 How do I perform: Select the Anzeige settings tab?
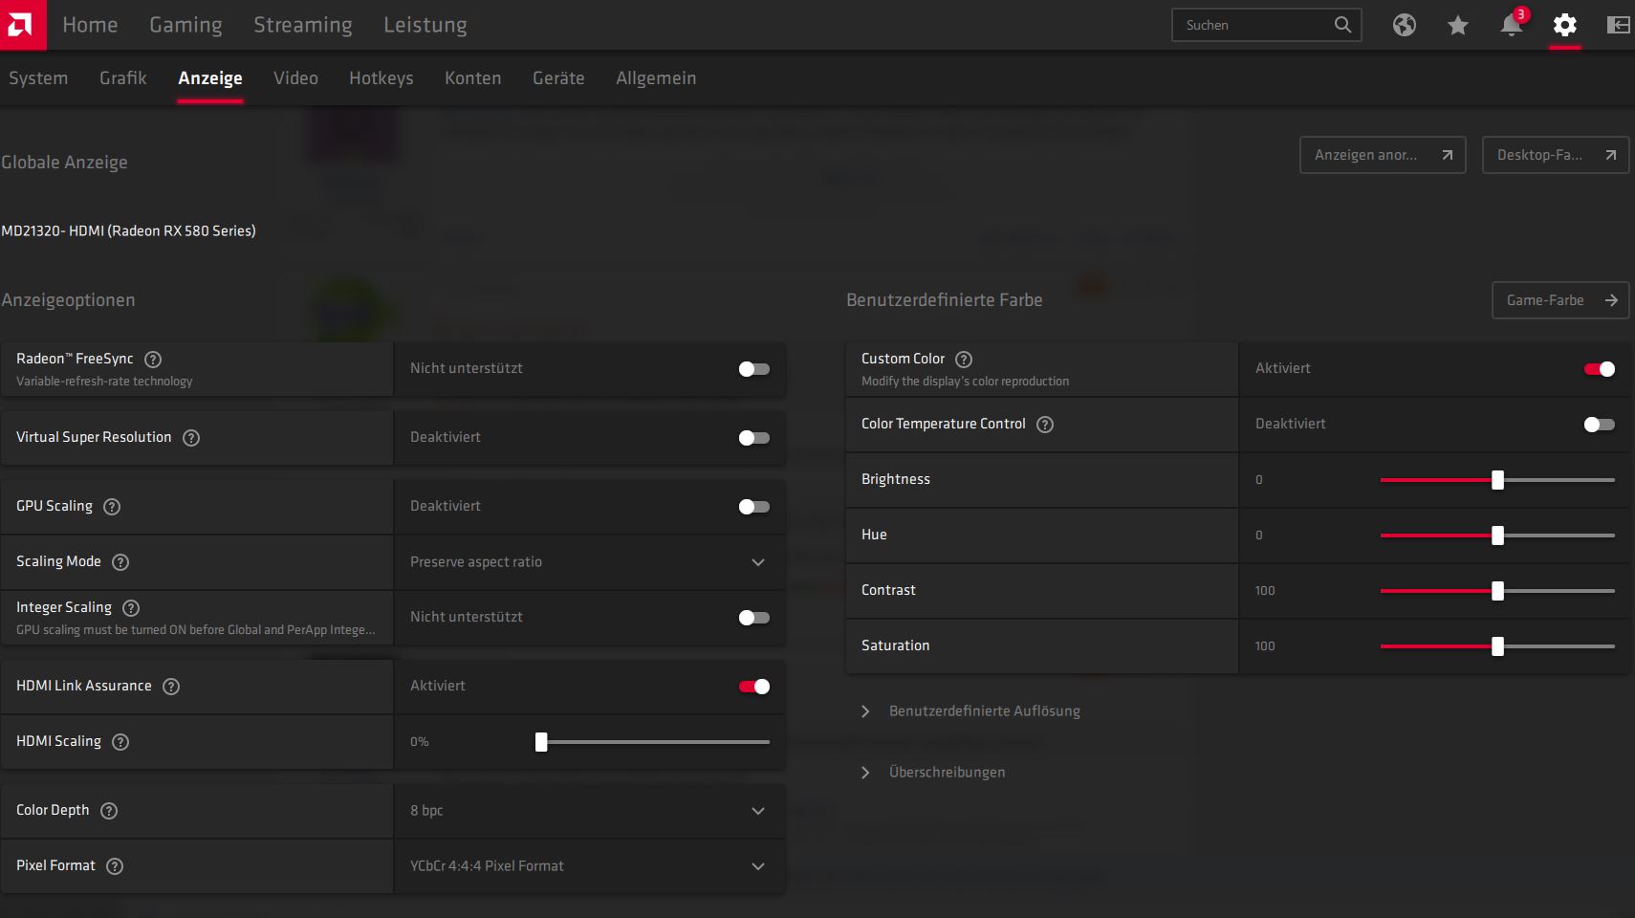pos(210,78)
